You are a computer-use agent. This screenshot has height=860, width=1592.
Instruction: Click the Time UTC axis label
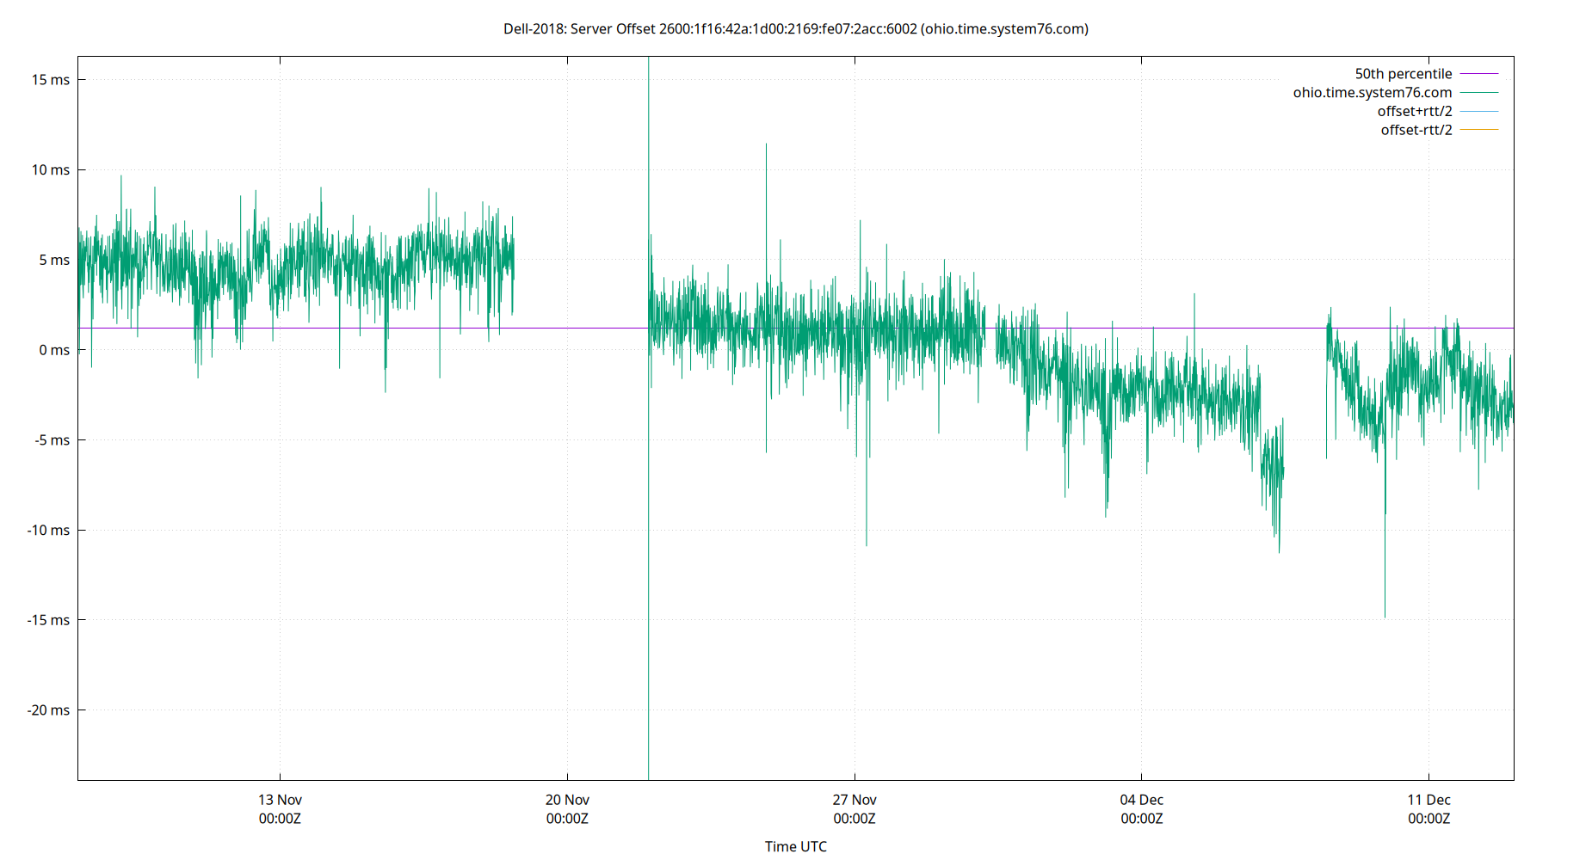(x=796, y=846)
